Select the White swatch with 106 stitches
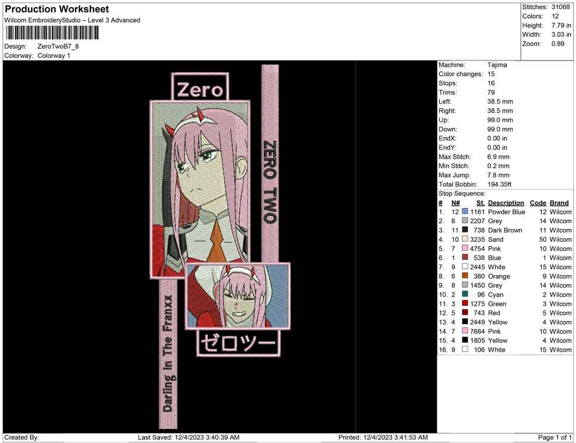Viewport: 576px width, 443px height. (x=465, y=349)
